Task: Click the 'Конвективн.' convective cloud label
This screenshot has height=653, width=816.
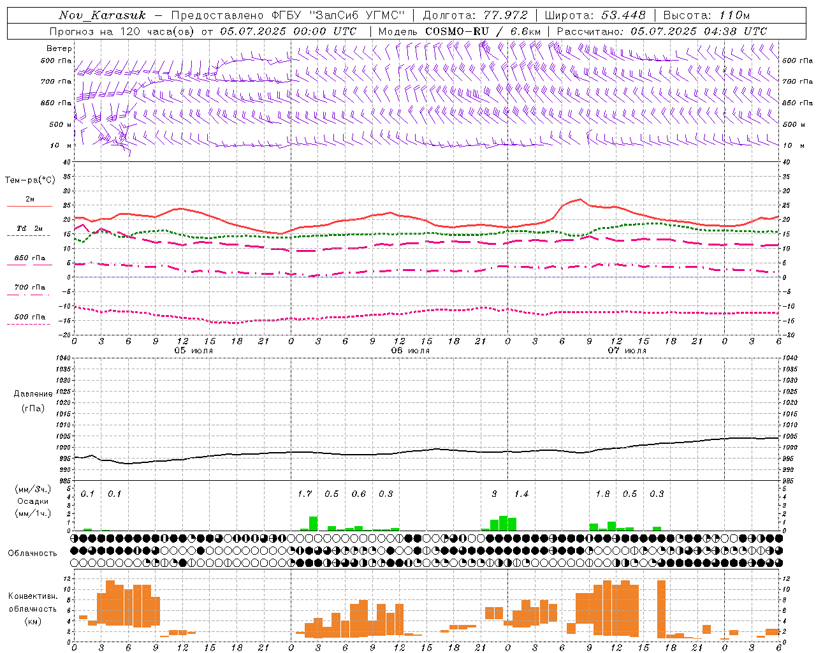Action: [x=33, y=596]
